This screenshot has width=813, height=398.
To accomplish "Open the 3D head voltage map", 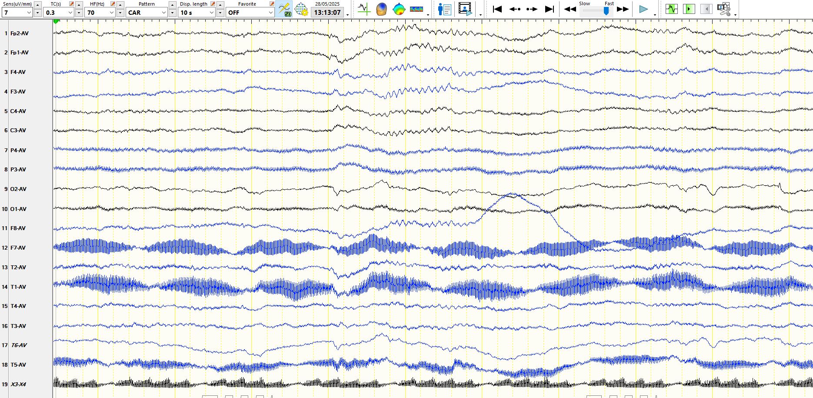I will [381, 9].
